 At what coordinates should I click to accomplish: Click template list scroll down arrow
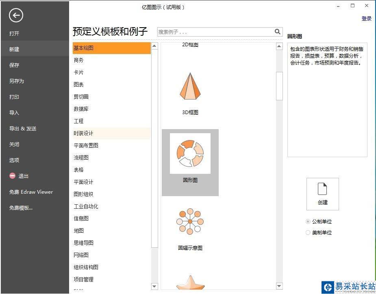(x=279, y=286)
